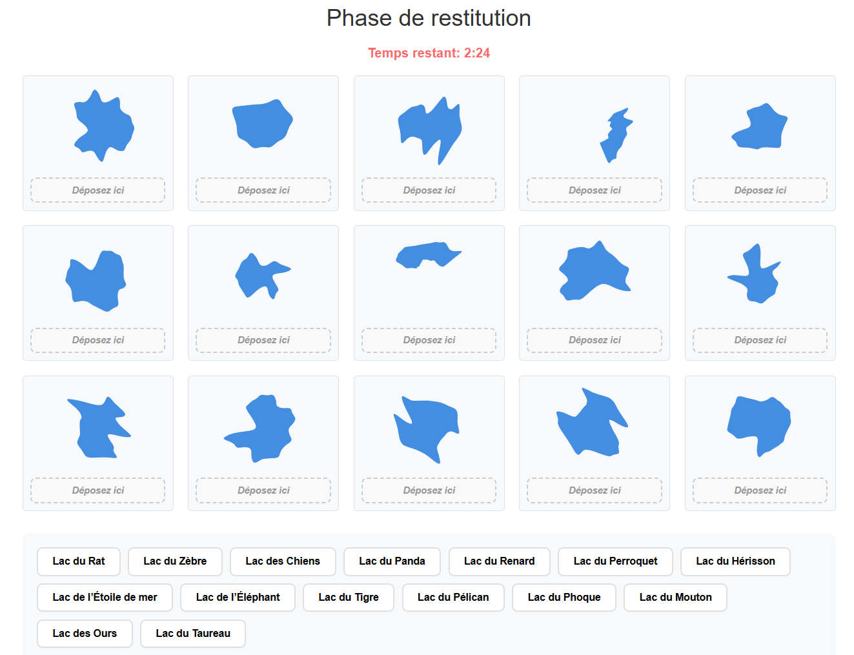Click the Lac du Renard label
854x655 pixels.
pyautogui.click(x=499, y=561)
